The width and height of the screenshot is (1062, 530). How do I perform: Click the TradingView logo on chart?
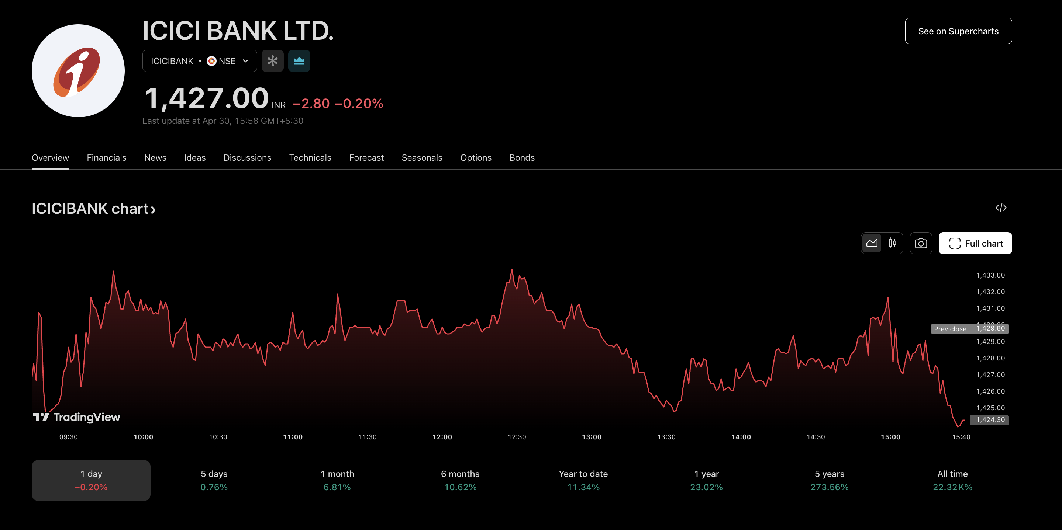[x=76, y=417]
